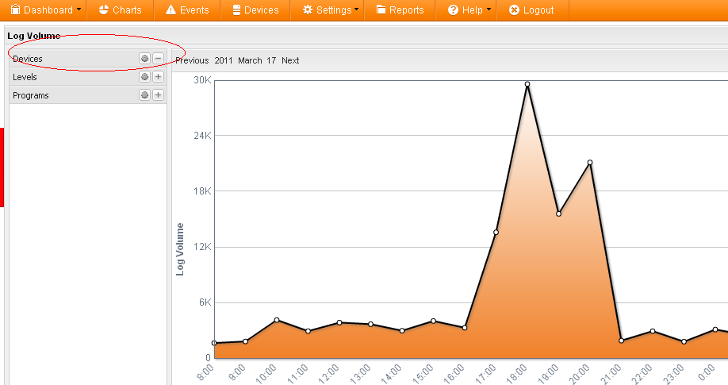Open the Reports section
The width and height of the screenshot is (728, 385).
(x=400, y=10)
